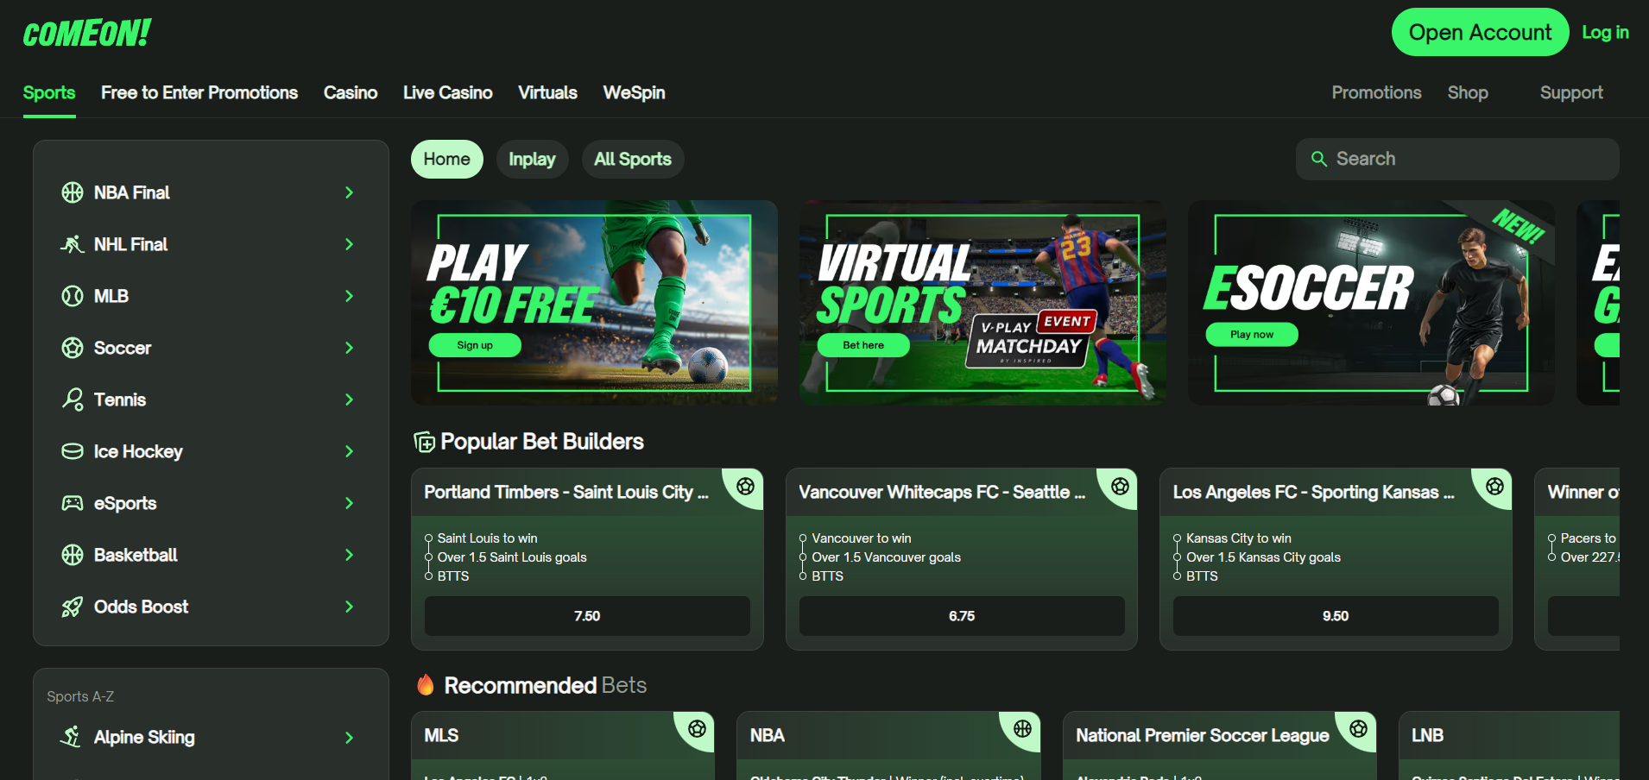Open the Live Casino tab
Viewport: 1649px width, 780px height.
[448, 92]
